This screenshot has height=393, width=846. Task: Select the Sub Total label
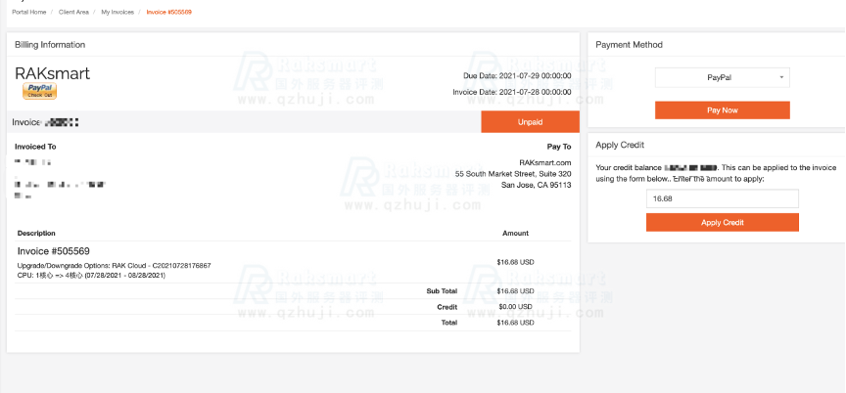442,291
